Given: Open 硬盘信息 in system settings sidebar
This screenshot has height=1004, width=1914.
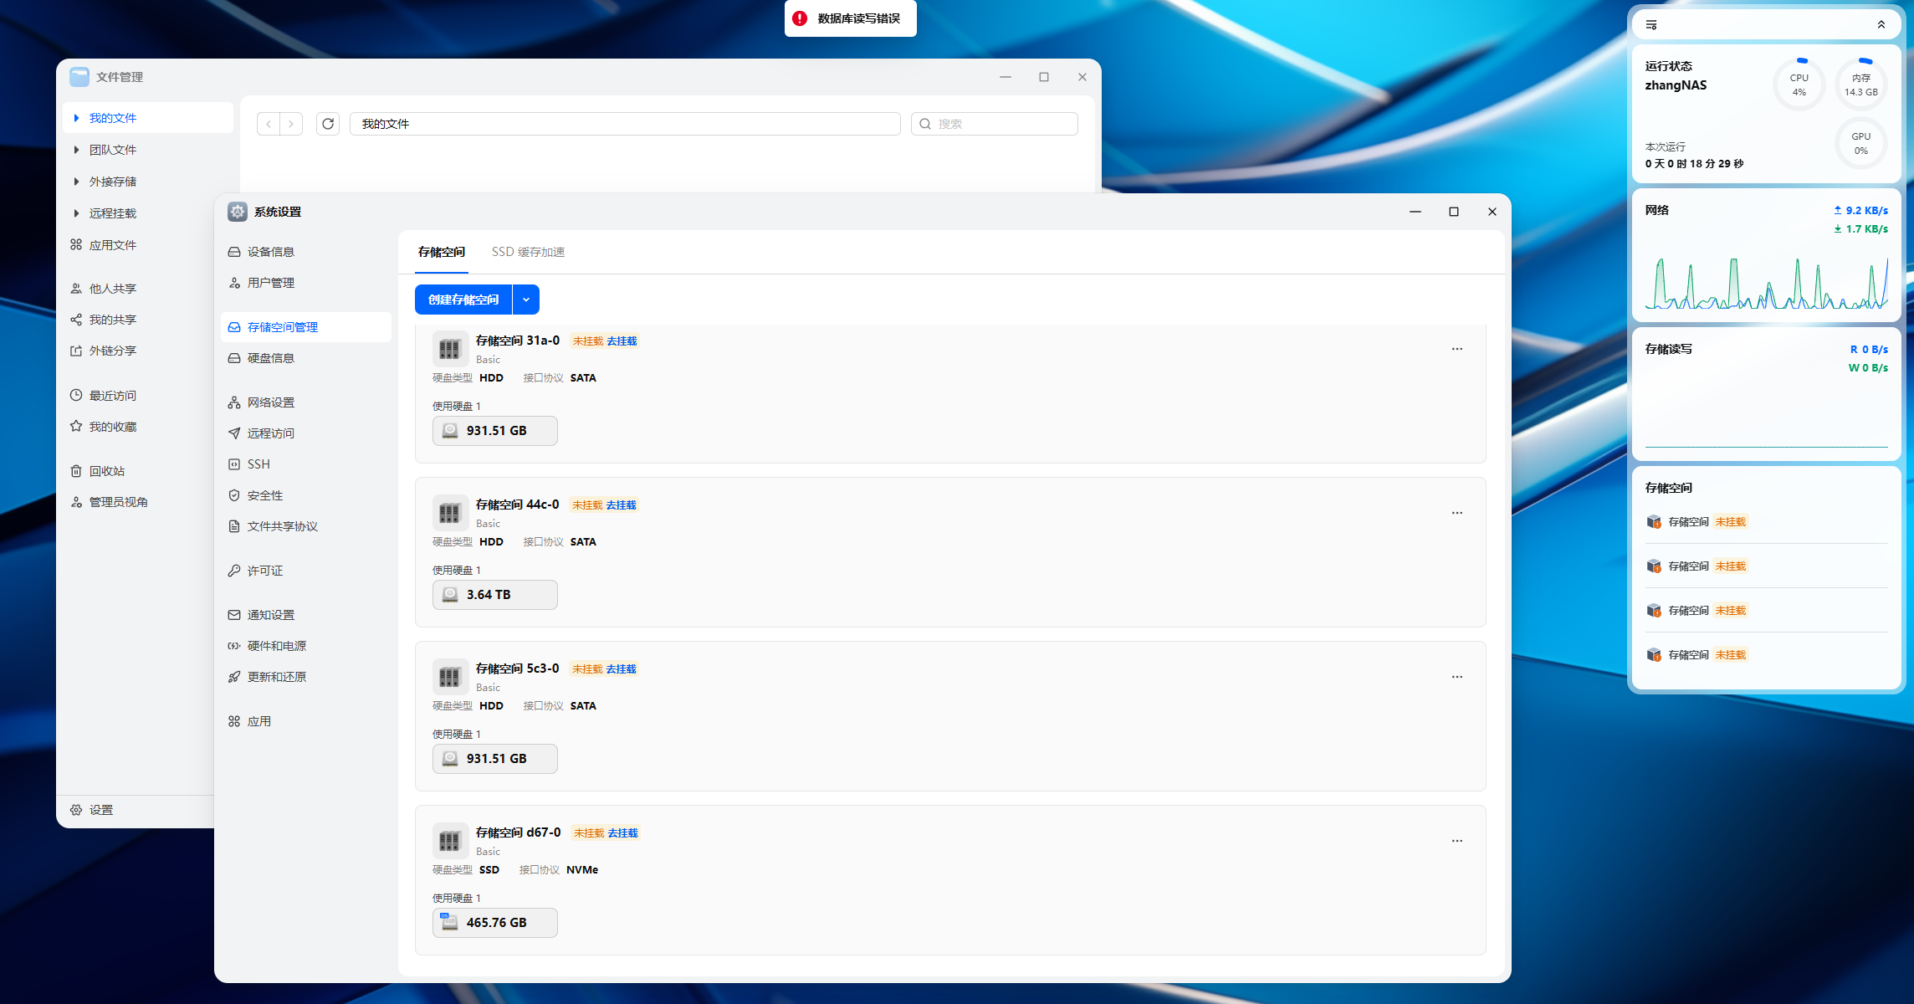Looking at the screenshot, I should click(270, 358).
